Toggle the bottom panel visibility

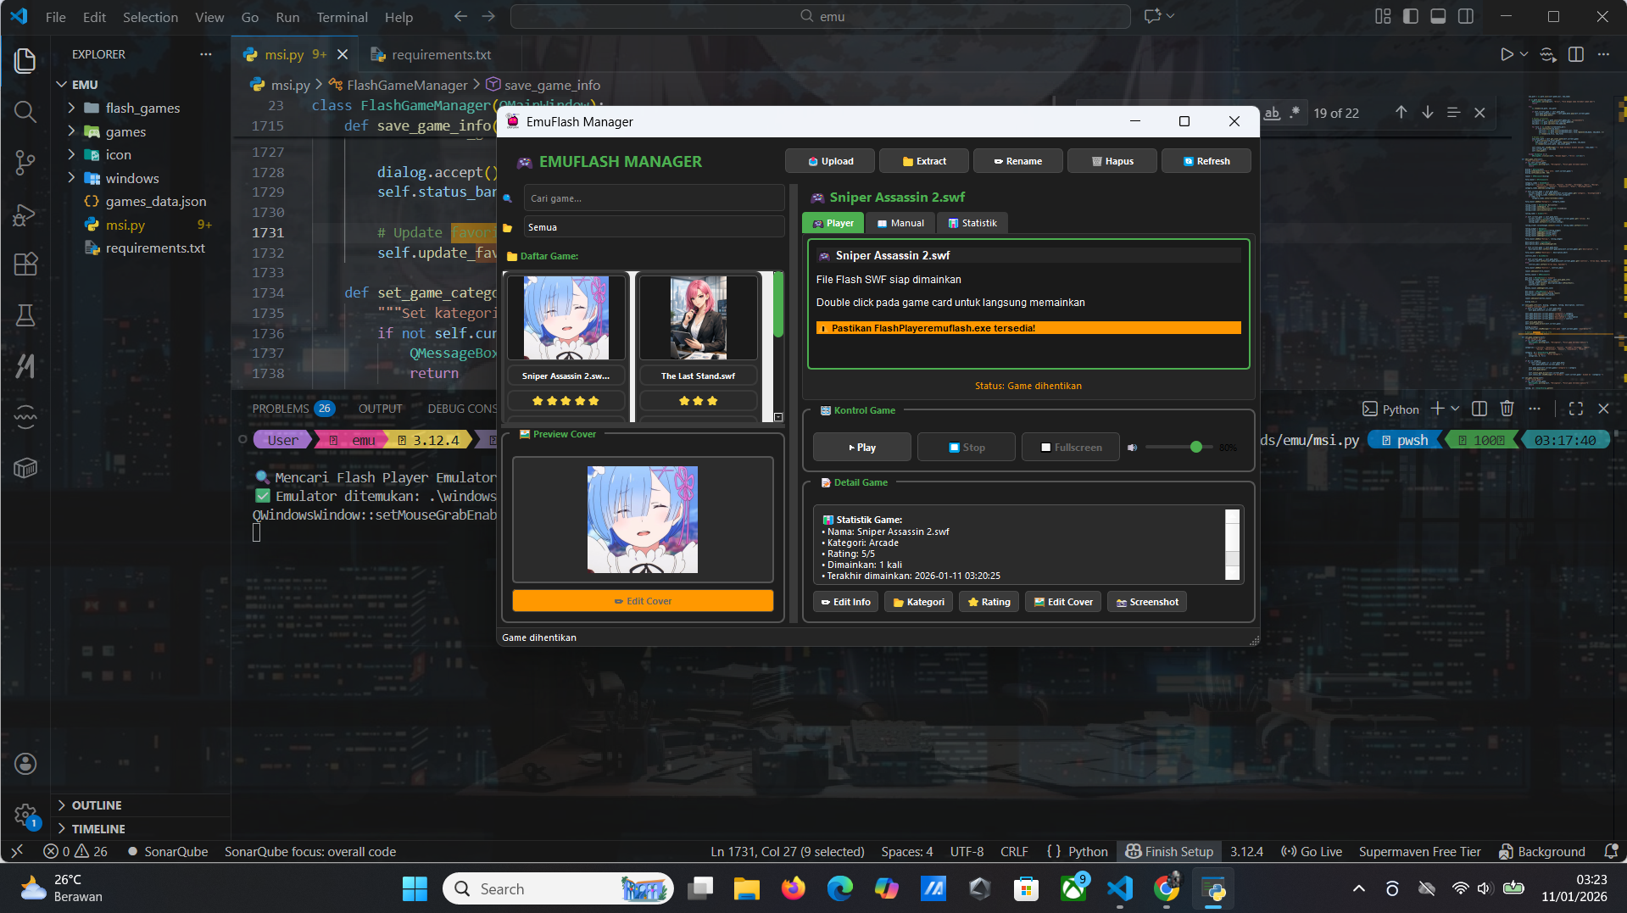1437,15
